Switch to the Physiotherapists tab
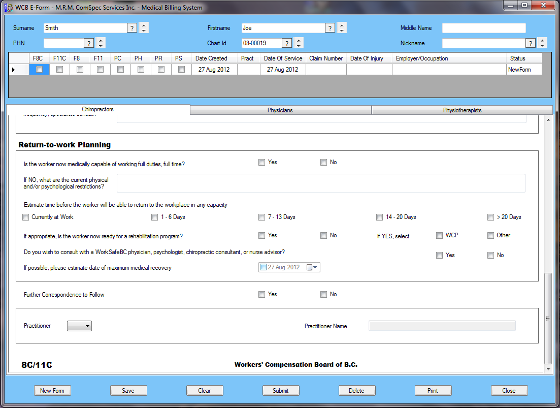The width and height of the screenshot is (560, 408). pos(462,110)
